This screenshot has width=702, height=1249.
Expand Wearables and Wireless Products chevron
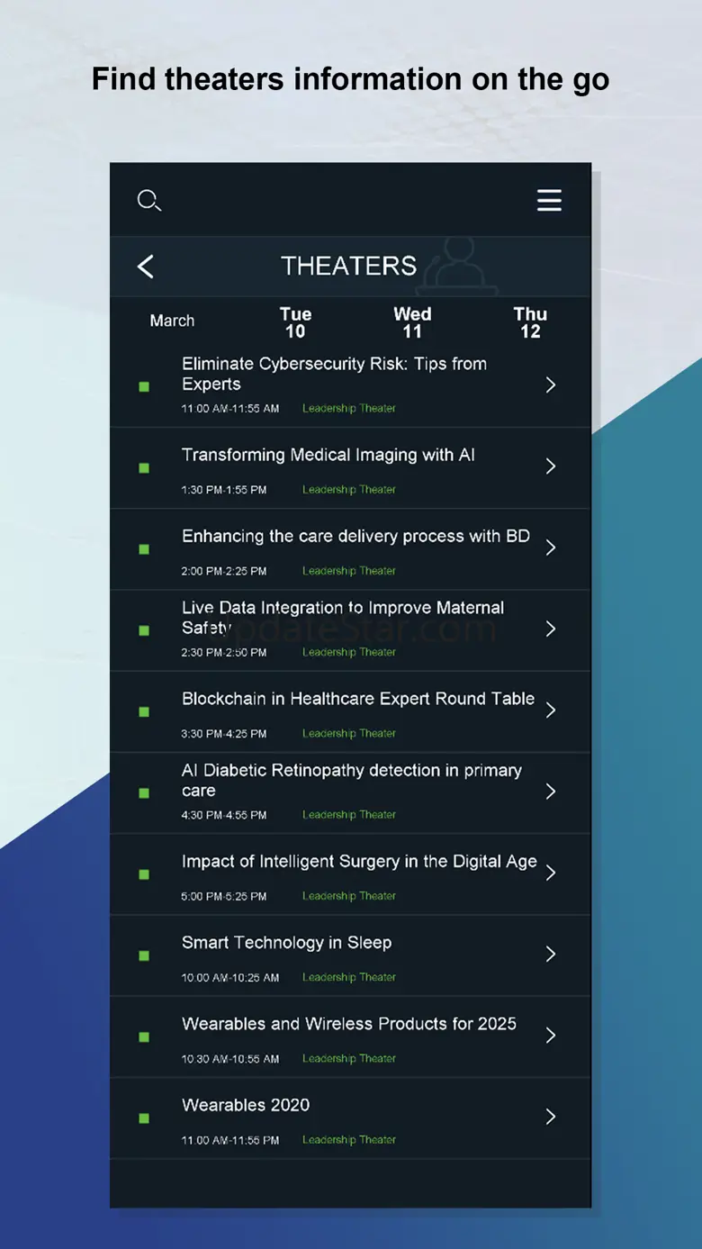[551, 1036]
